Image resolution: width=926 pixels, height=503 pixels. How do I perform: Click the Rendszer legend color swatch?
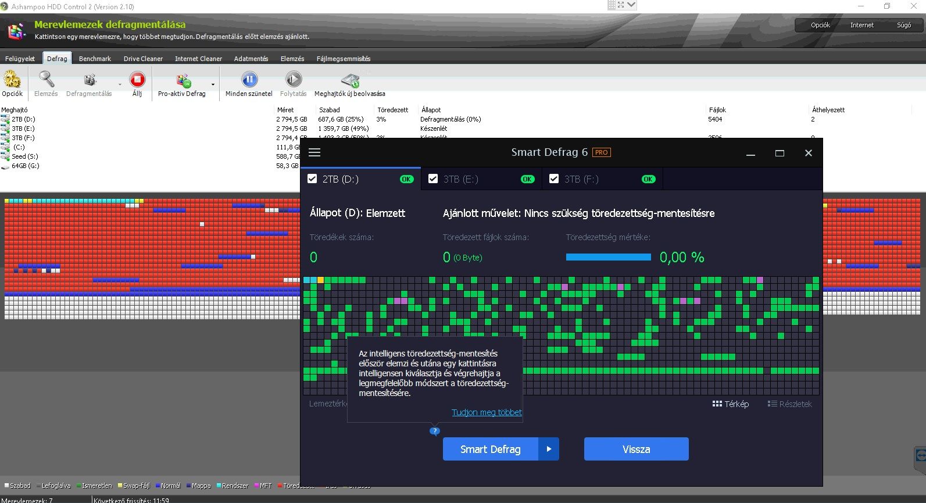point(219,486)
